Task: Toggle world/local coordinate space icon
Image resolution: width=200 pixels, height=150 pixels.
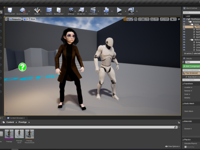Action: click(x=136, y=19)
